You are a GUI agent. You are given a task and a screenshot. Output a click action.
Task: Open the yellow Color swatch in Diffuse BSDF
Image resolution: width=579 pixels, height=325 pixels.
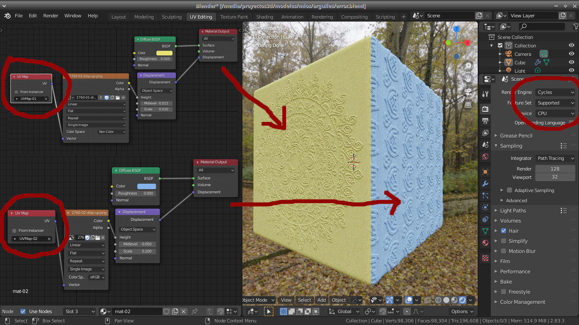pos(164,53)
